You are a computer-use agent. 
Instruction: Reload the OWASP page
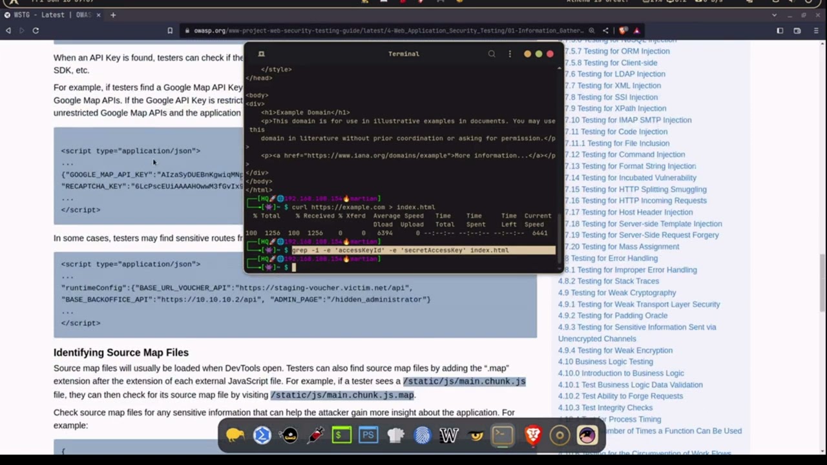(36, 30)
